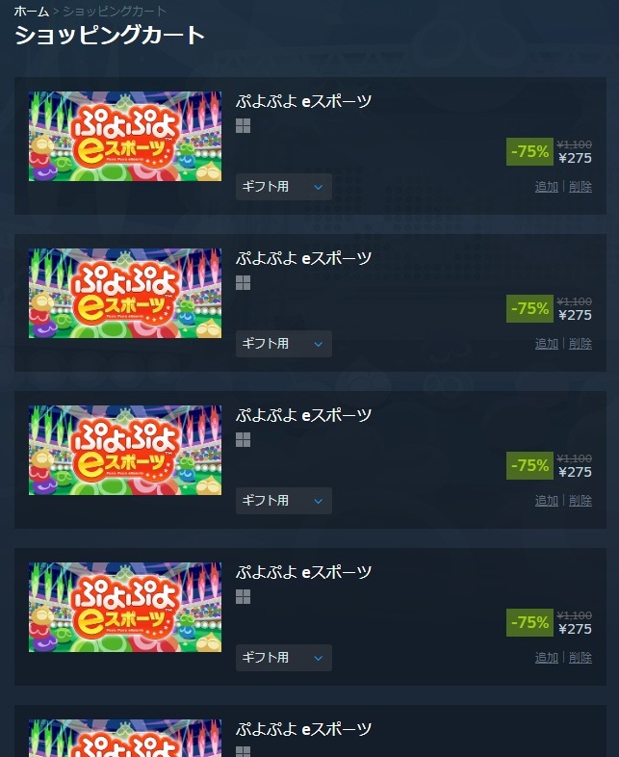Click 削除 on the third cart item

coord(580,501)
